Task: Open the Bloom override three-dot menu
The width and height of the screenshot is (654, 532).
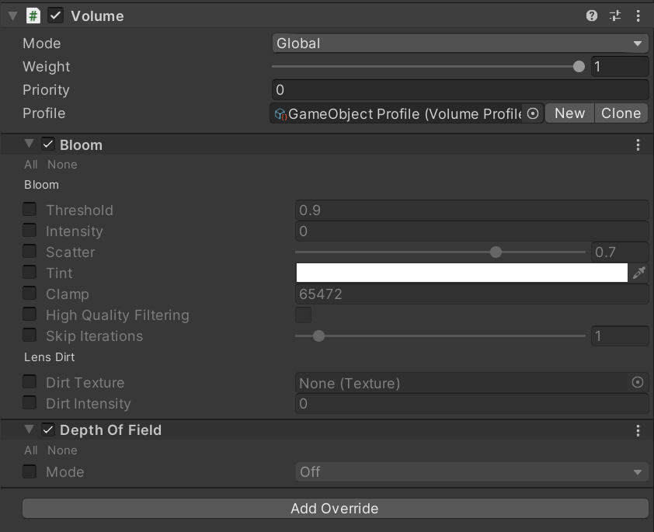Action: point(638,145)
